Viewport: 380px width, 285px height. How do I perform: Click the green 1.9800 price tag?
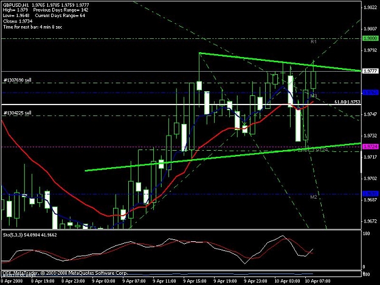coord(370,38)
